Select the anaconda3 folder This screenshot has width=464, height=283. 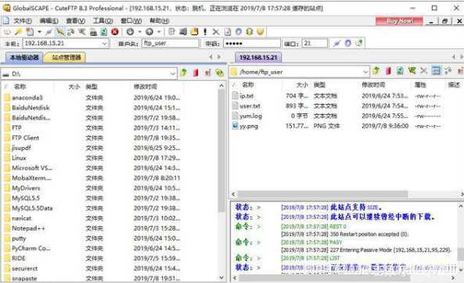[27, 98]
